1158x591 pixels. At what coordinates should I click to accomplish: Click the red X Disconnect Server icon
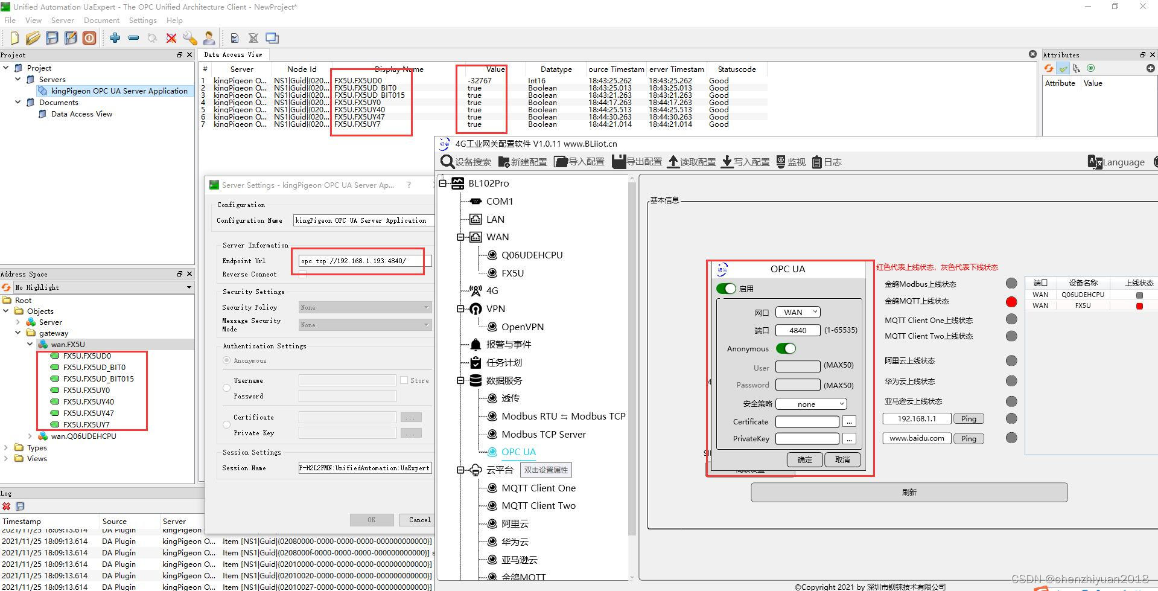coord(171,38)
